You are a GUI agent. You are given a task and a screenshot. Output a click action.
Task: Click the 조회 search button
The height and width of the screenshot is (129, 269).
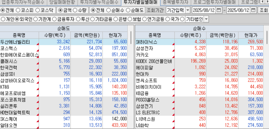[263, 10]
